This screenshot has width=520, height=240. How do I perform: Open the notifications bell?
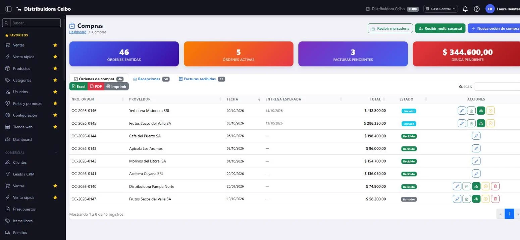465,9
